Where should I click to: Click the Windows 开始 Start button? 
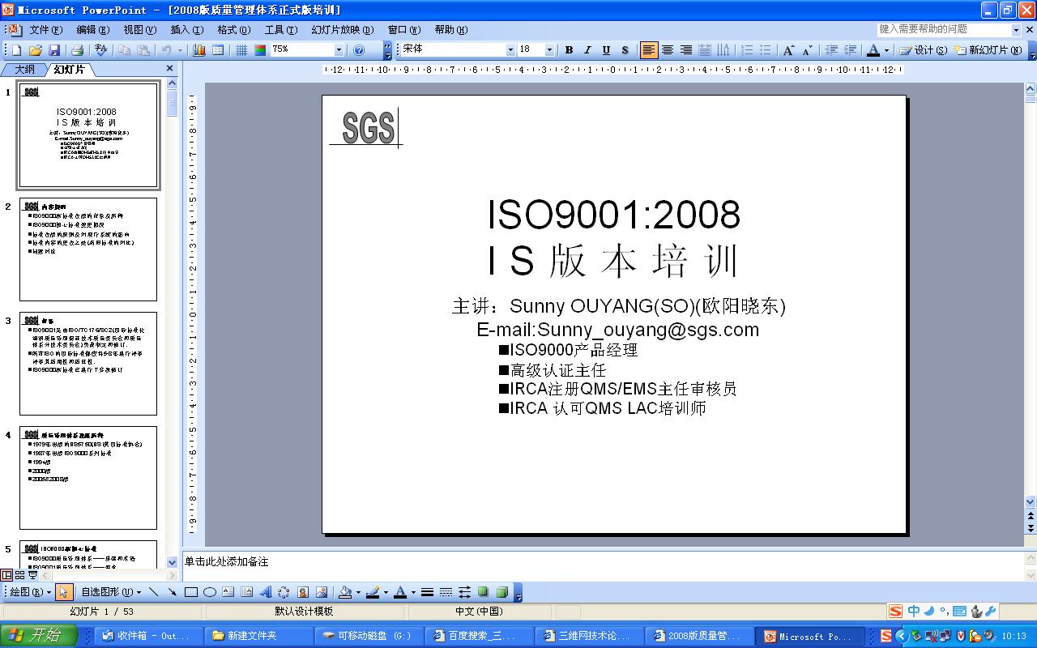39,636
